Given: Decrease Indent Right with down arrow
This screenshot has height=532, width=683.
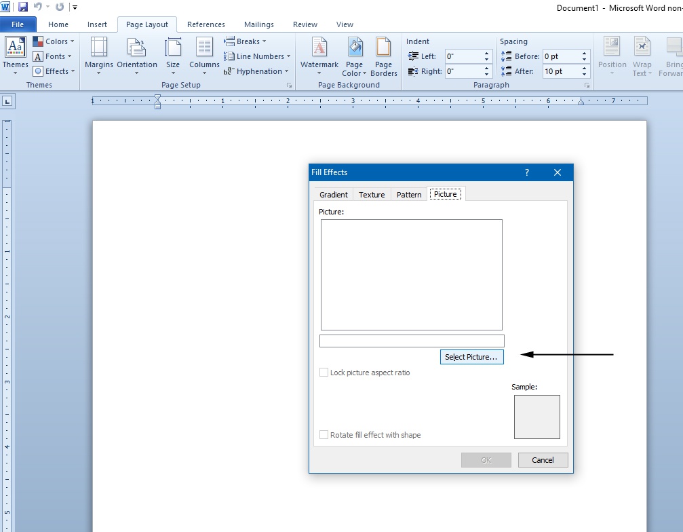Looking at the screenshot, I should (x=486, y=74).
